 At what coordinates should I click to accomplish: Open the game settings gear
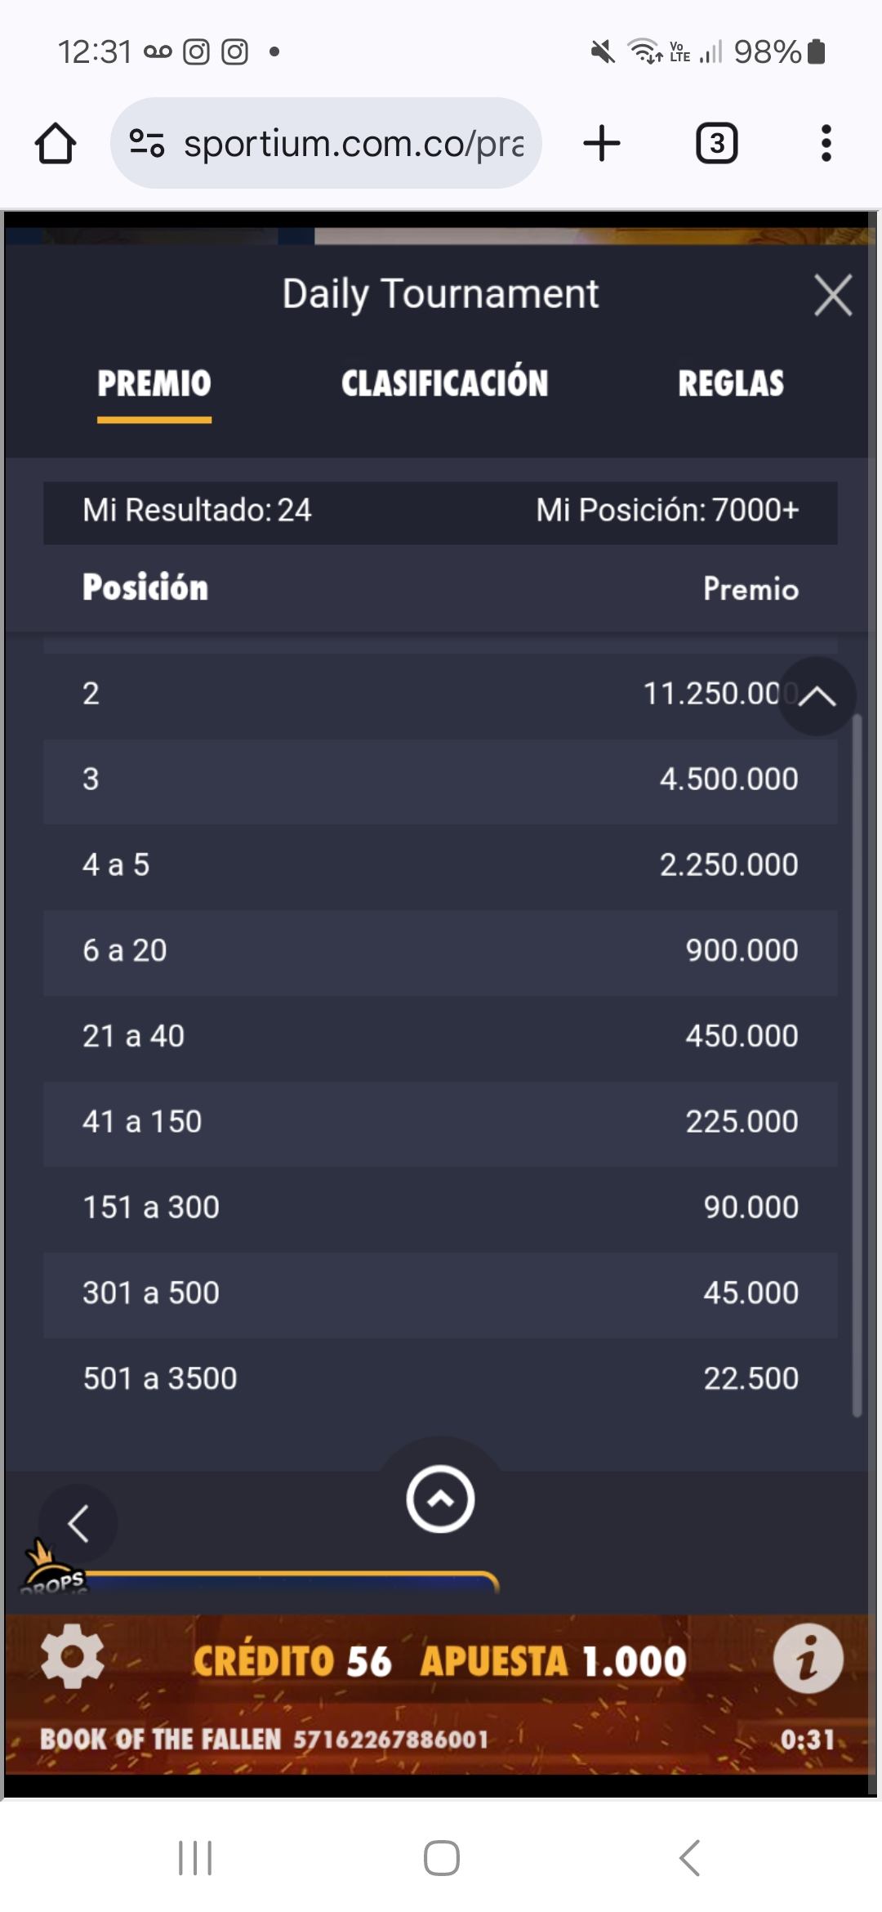tap(72, 1657)
